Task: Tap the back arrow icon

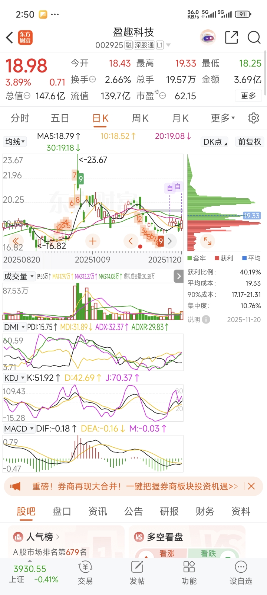Action: [10, 37]
